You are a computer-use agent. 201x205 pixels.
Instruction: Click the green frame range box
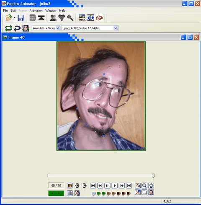pyautogui.click(x=56, y=193)
